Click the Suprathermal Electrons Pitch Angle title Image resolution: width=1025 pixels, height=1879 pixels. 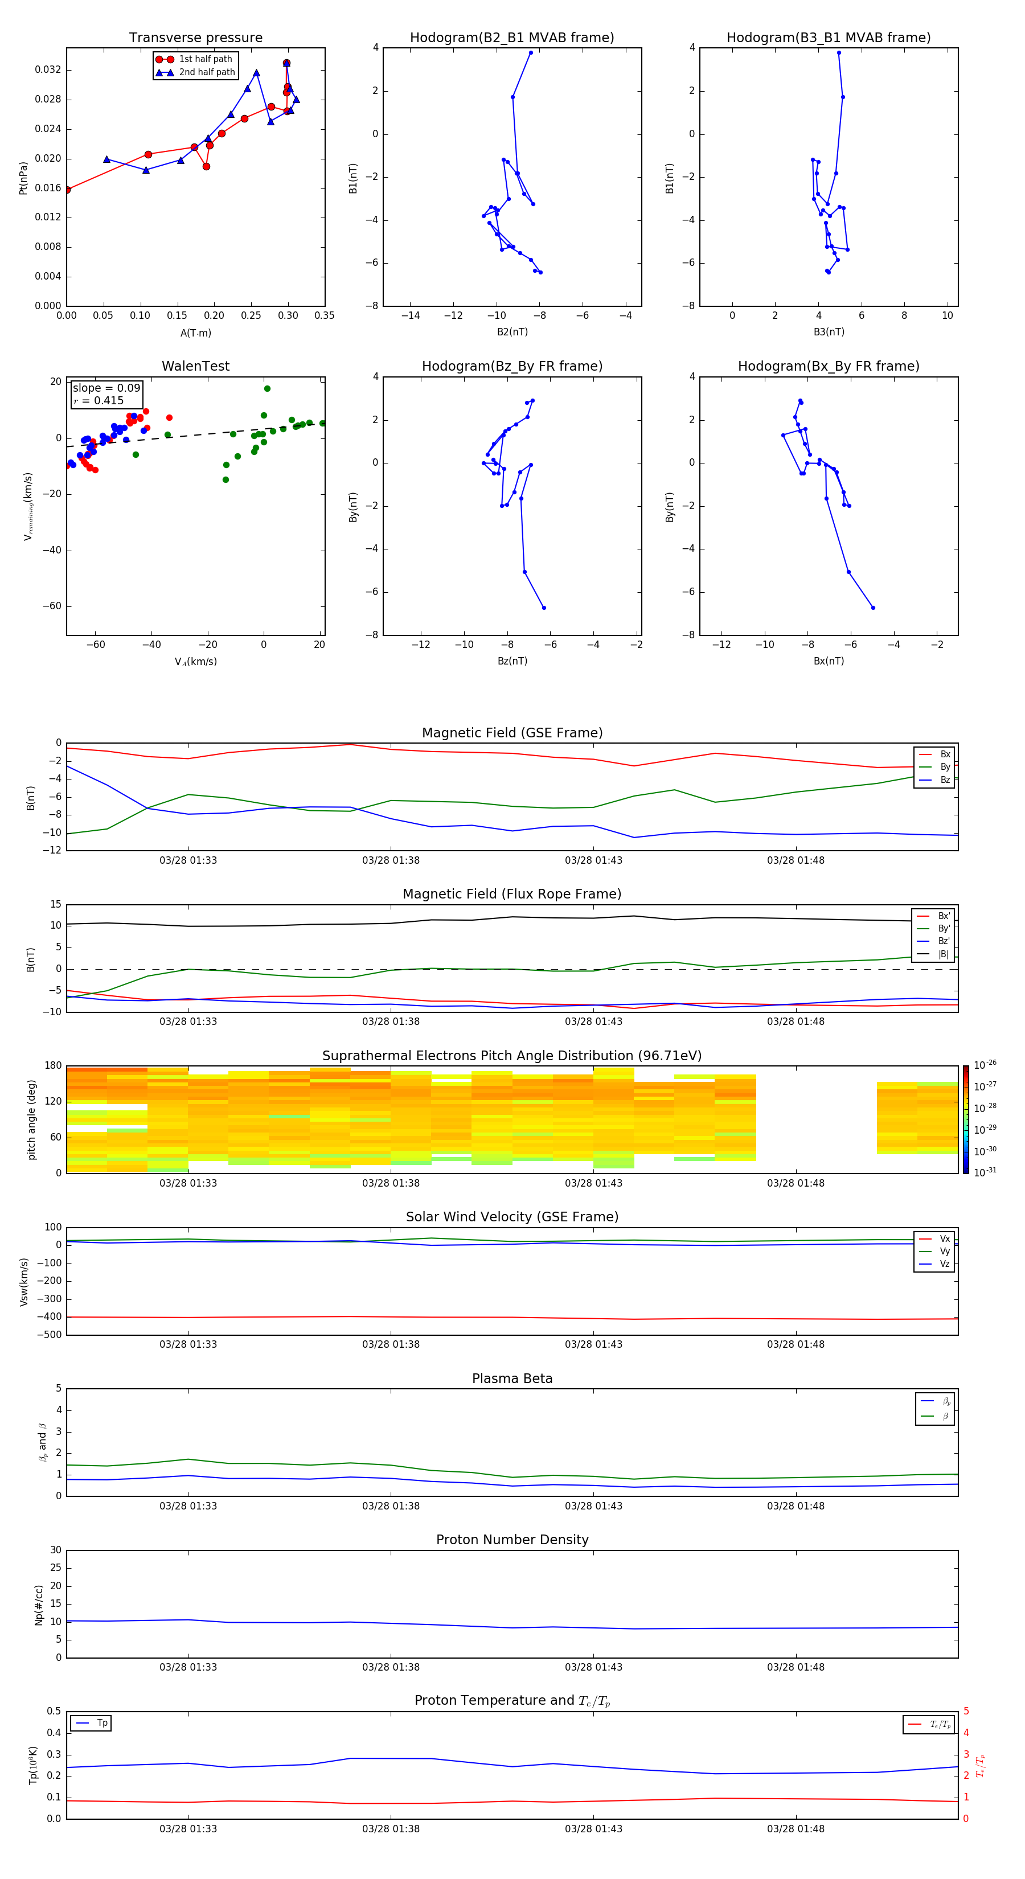(x=512, y=1056)
